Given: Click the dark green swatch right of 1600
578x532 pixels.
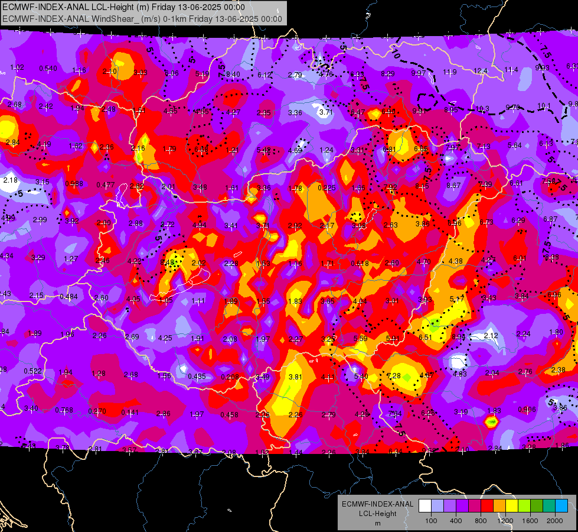Looking at the screenshot, I should [537, 506].
